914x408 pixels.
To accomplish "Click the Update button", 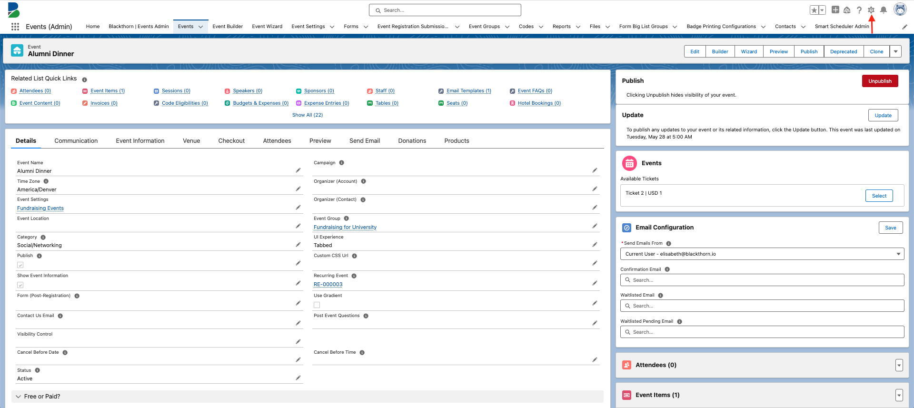I will 883,115.
